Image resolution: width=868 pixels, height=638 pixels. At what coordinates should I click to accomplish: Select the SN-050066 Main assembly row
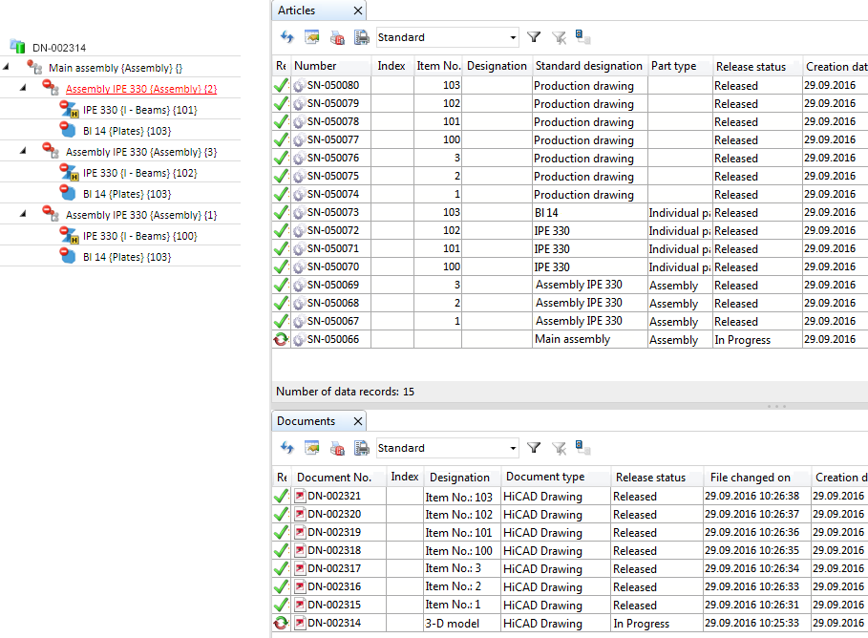click(x=572, y=340)
